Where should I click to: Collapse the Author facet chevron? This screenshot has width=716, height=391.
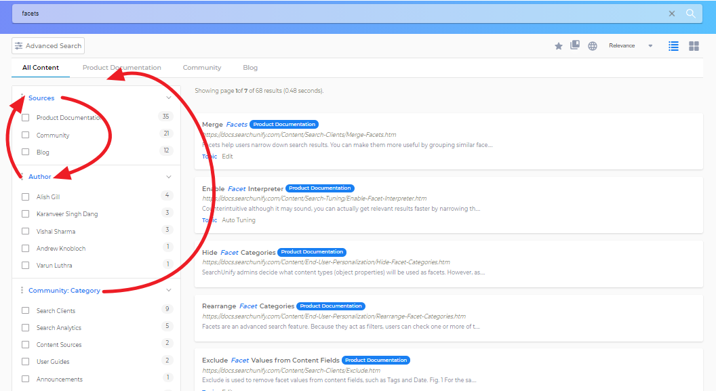pos(169,177)
